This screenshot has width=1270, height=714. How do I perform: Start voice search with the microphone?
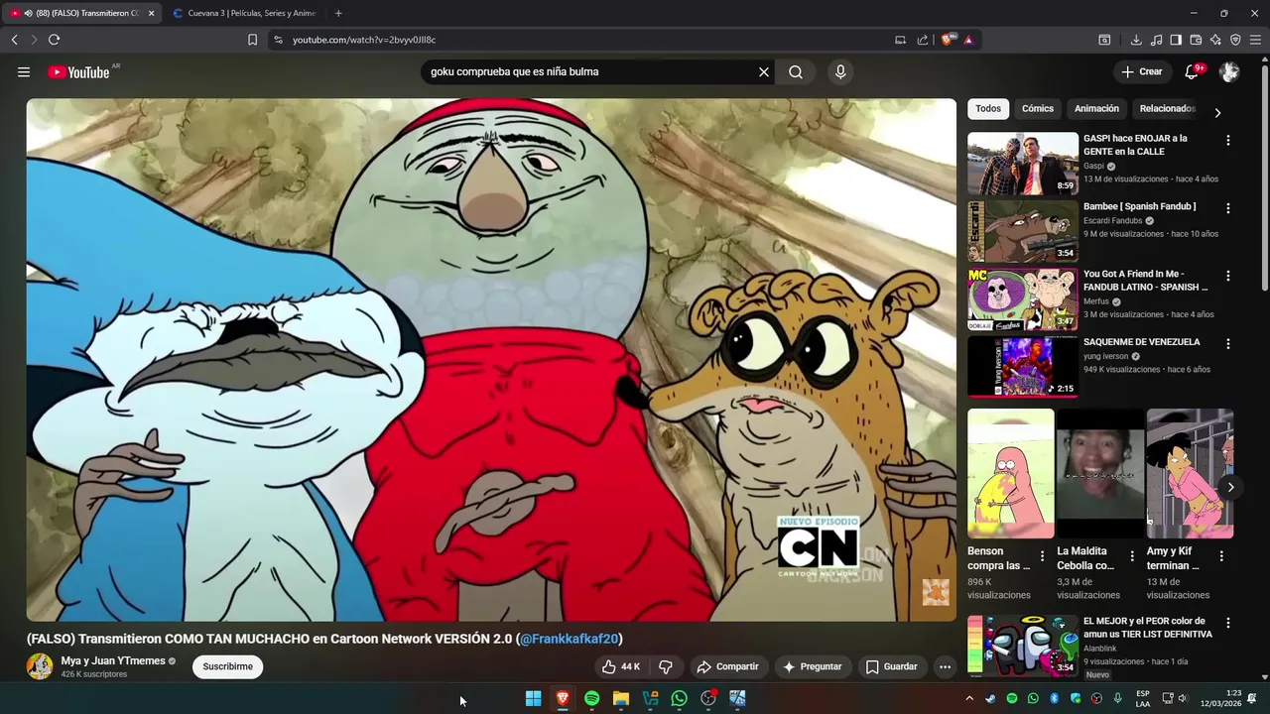(x=840, y=71)
